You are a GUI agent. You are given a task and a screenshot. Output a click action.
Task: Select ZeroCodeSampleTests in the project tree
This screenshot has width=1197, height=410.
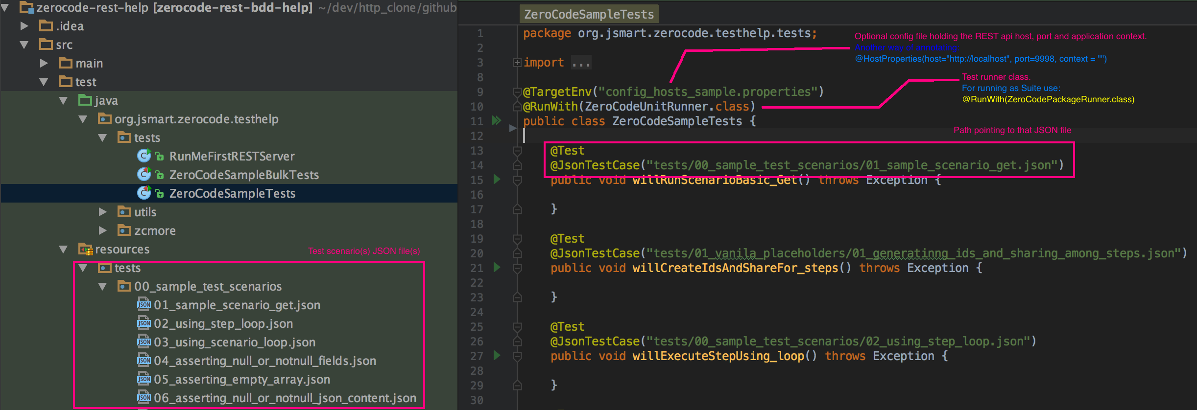tap(232, 193)
